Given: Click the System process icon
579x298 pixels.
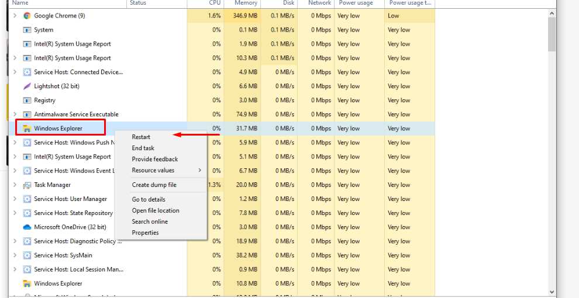Looking at the screenshot, I should pos(27,30).
